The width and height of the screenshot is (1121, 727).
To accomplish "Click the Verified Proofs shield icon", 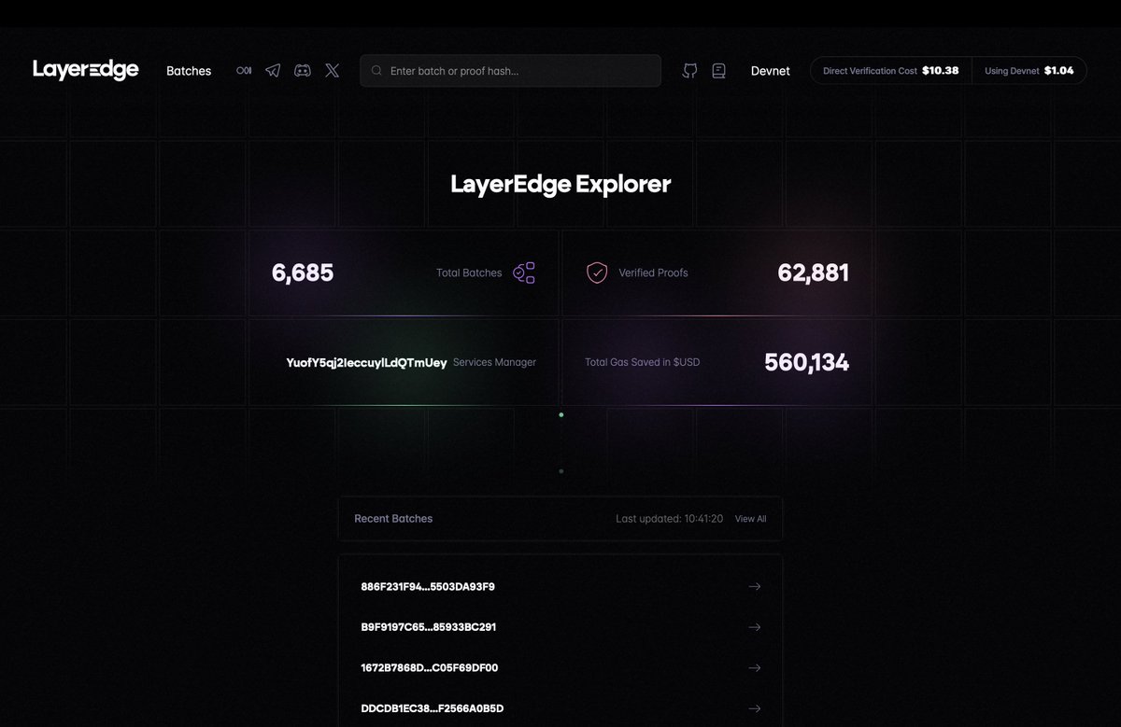I will pyautogui.click(x=597, y=273).
